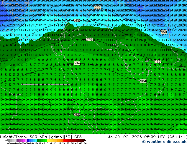The width and height of the screenshot is (187, 144).
Task: Click the 560 contour label at top center
Action: [97, 8]
